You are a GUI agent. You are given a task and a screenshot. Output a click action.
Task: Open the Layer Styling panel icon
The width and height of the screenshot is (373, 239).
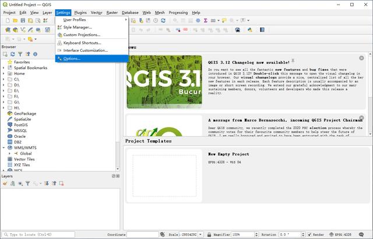(x=5, y=183)
